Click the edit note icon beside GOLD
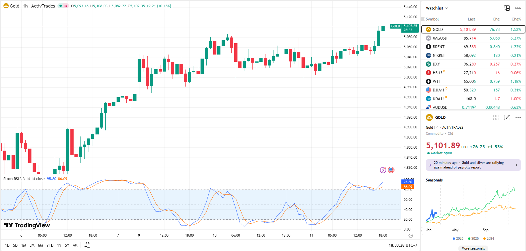 [x=507, y=117]
